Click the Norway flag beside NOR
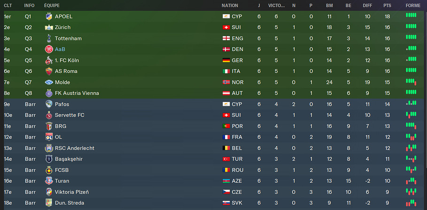Screen dimensions: 427x210 (226, 82)
